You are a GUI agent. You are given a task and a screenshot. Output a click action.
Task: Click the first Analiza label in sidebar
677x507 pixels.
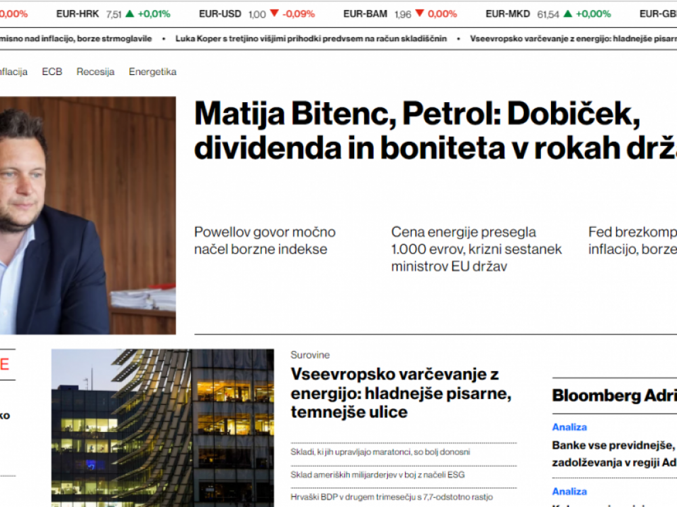[x=569, y=427]
